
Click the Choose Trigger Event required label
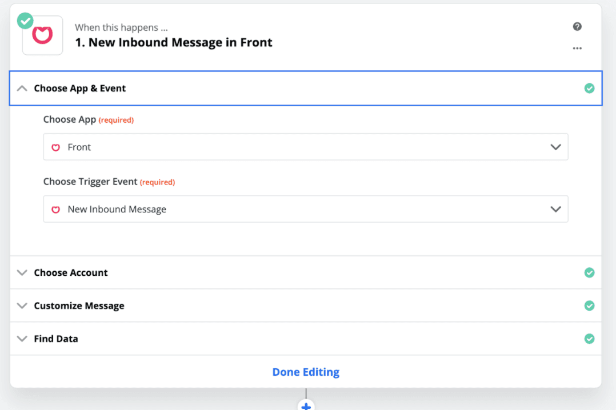109,182
